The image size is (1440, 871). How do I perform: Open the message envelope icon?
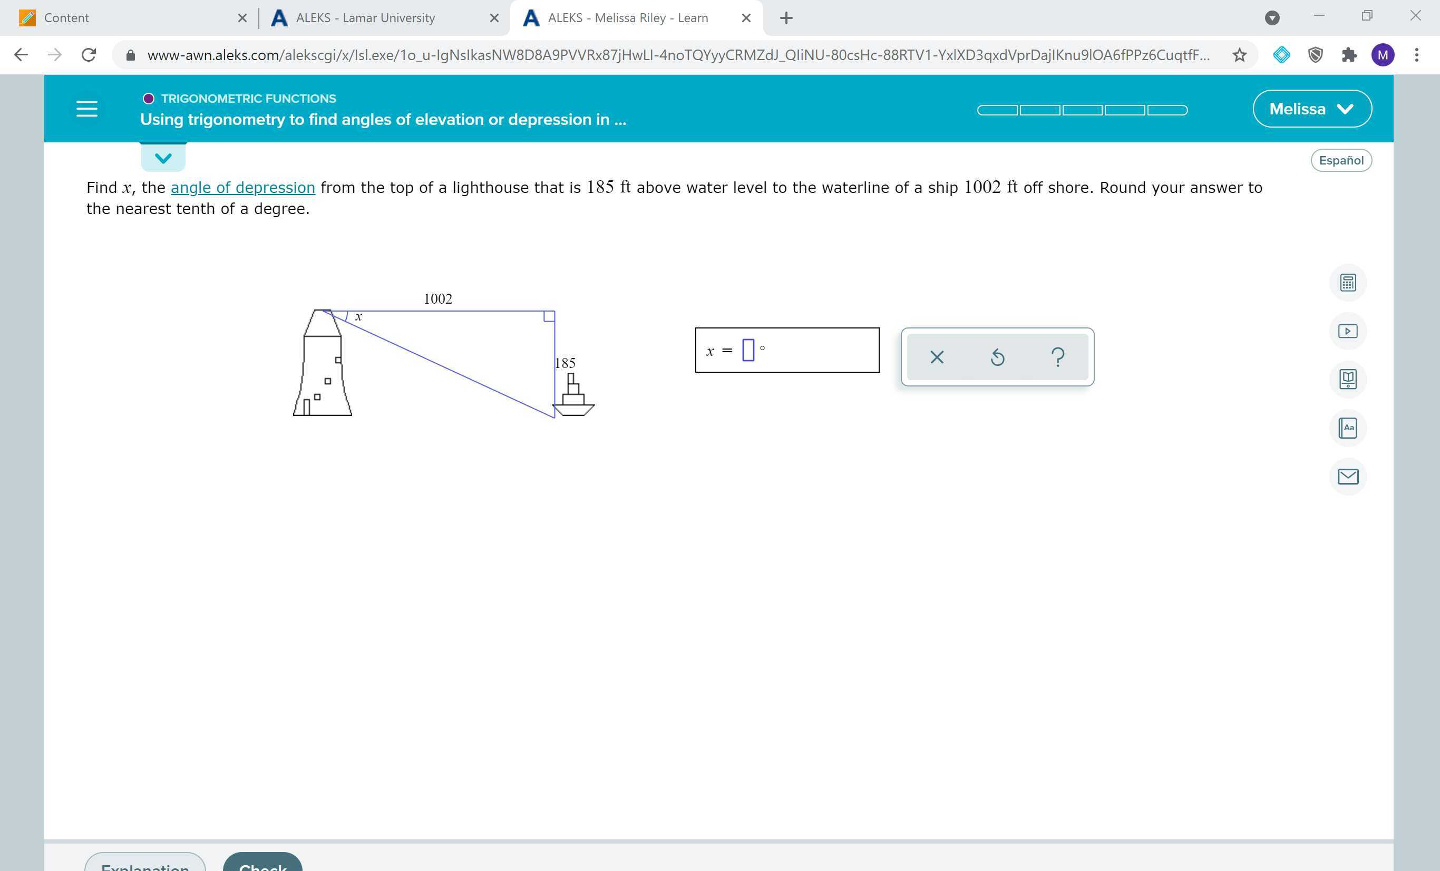coord(1348,477)
